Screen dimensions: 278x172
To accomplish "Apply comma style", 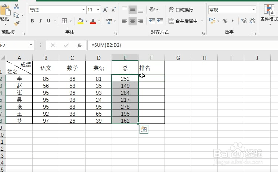I will [x=232, y=21].
